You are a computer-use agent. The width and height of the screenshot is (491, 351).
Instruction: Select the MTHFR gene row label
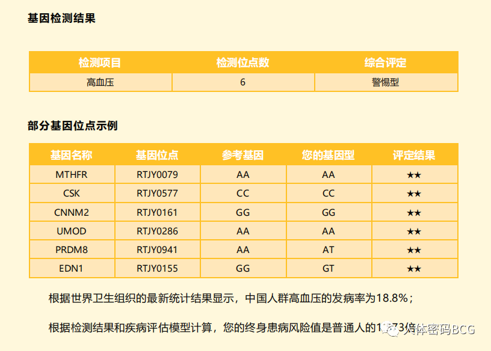click(x=72, y=174)
